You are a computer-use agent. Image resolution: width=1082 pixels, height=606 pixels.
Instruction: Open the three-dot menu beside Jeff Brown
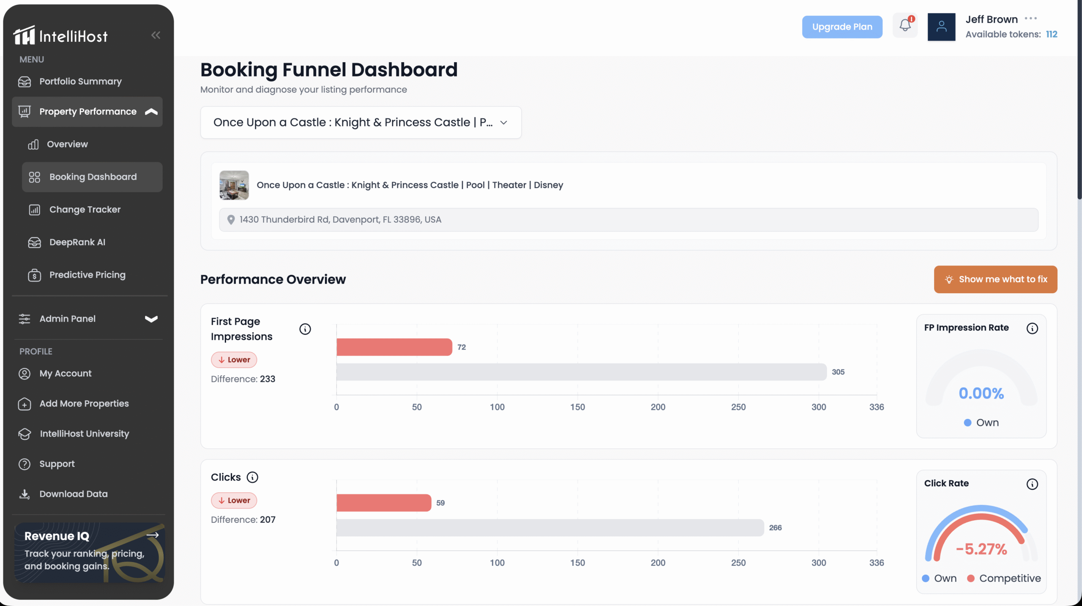1031,18
